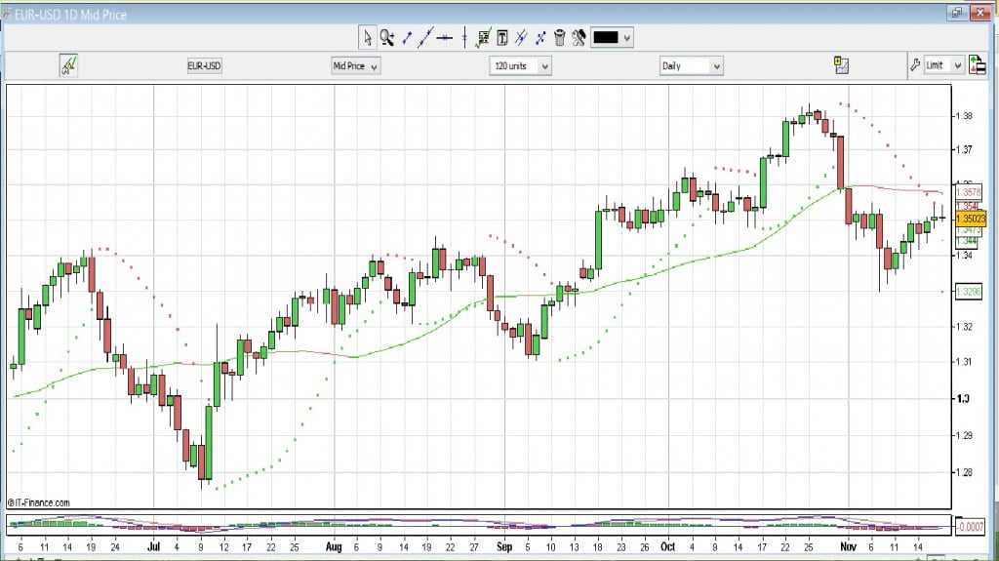Open the Daily timeframe dropdown
Viewport: 999px width, 561px height.
(691, 65)
